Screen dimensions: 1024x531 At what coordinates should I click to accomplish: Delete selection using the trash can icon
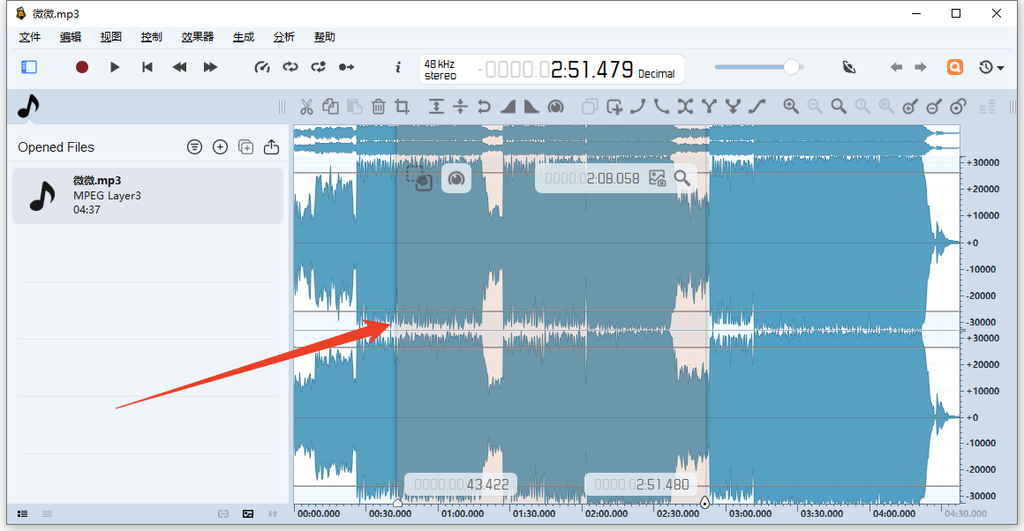379,107
